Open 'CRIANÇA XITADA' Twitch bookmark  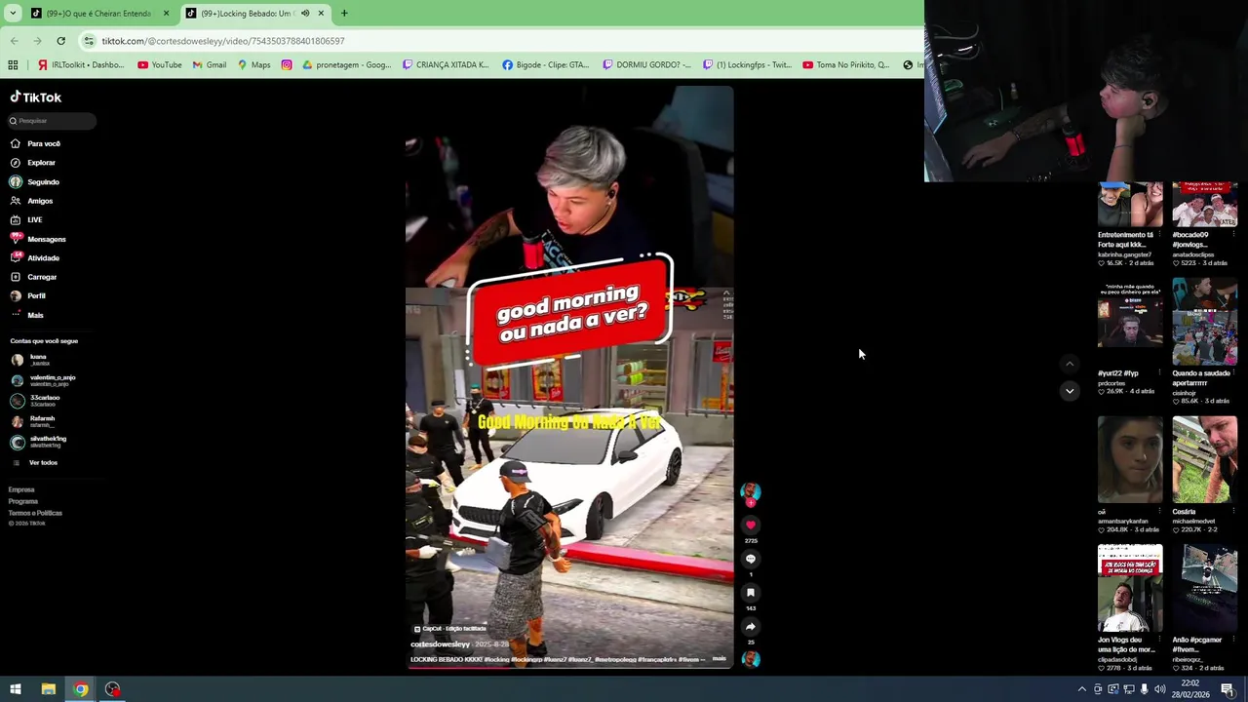point(446,65)
